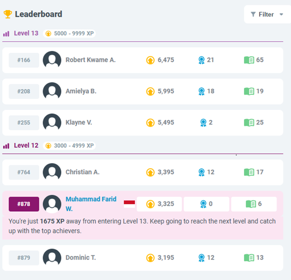291x280 pixels.
Task: Select the name Christian A.
Action: click(x=82, y=172)
